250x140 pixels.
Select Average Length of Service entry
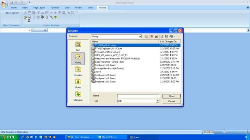(136, 52)
